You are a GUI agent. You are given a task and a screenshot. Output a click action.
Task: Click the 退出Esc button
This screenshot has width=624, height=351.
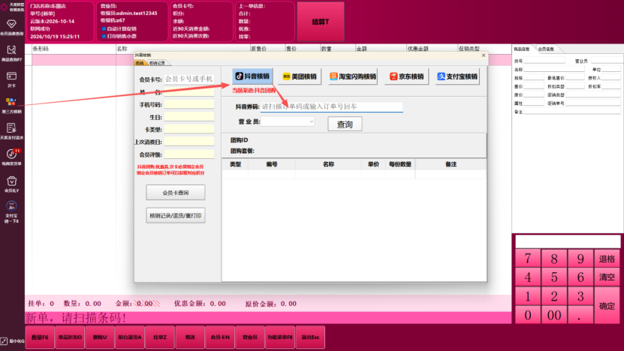pyautogui.click(x=310, y=337)
